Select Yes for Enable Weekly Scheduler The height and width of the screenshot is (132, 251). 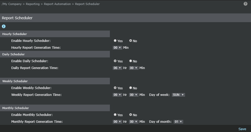[115, 88]
